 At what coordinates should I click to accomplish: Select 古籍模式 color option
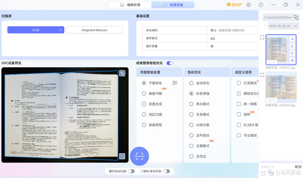point(191,146)
